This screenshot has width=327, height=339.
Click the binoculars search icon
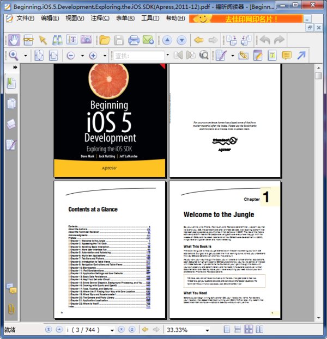click(x=57, y=40)
